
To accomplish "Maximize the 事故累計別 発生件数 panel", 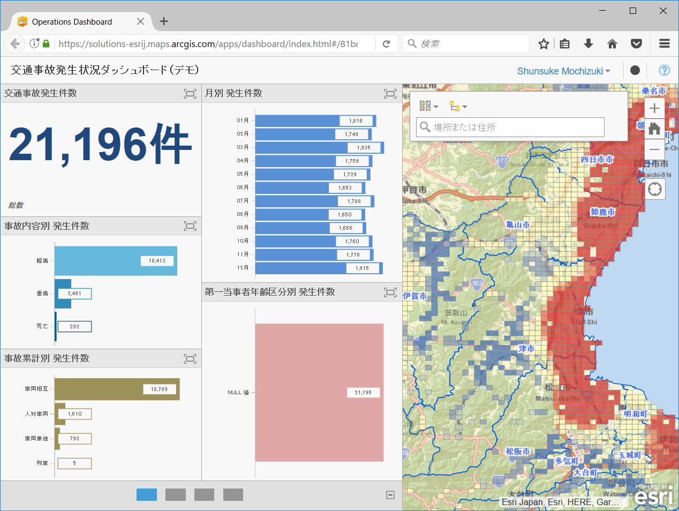I will [x=190, y=359].
